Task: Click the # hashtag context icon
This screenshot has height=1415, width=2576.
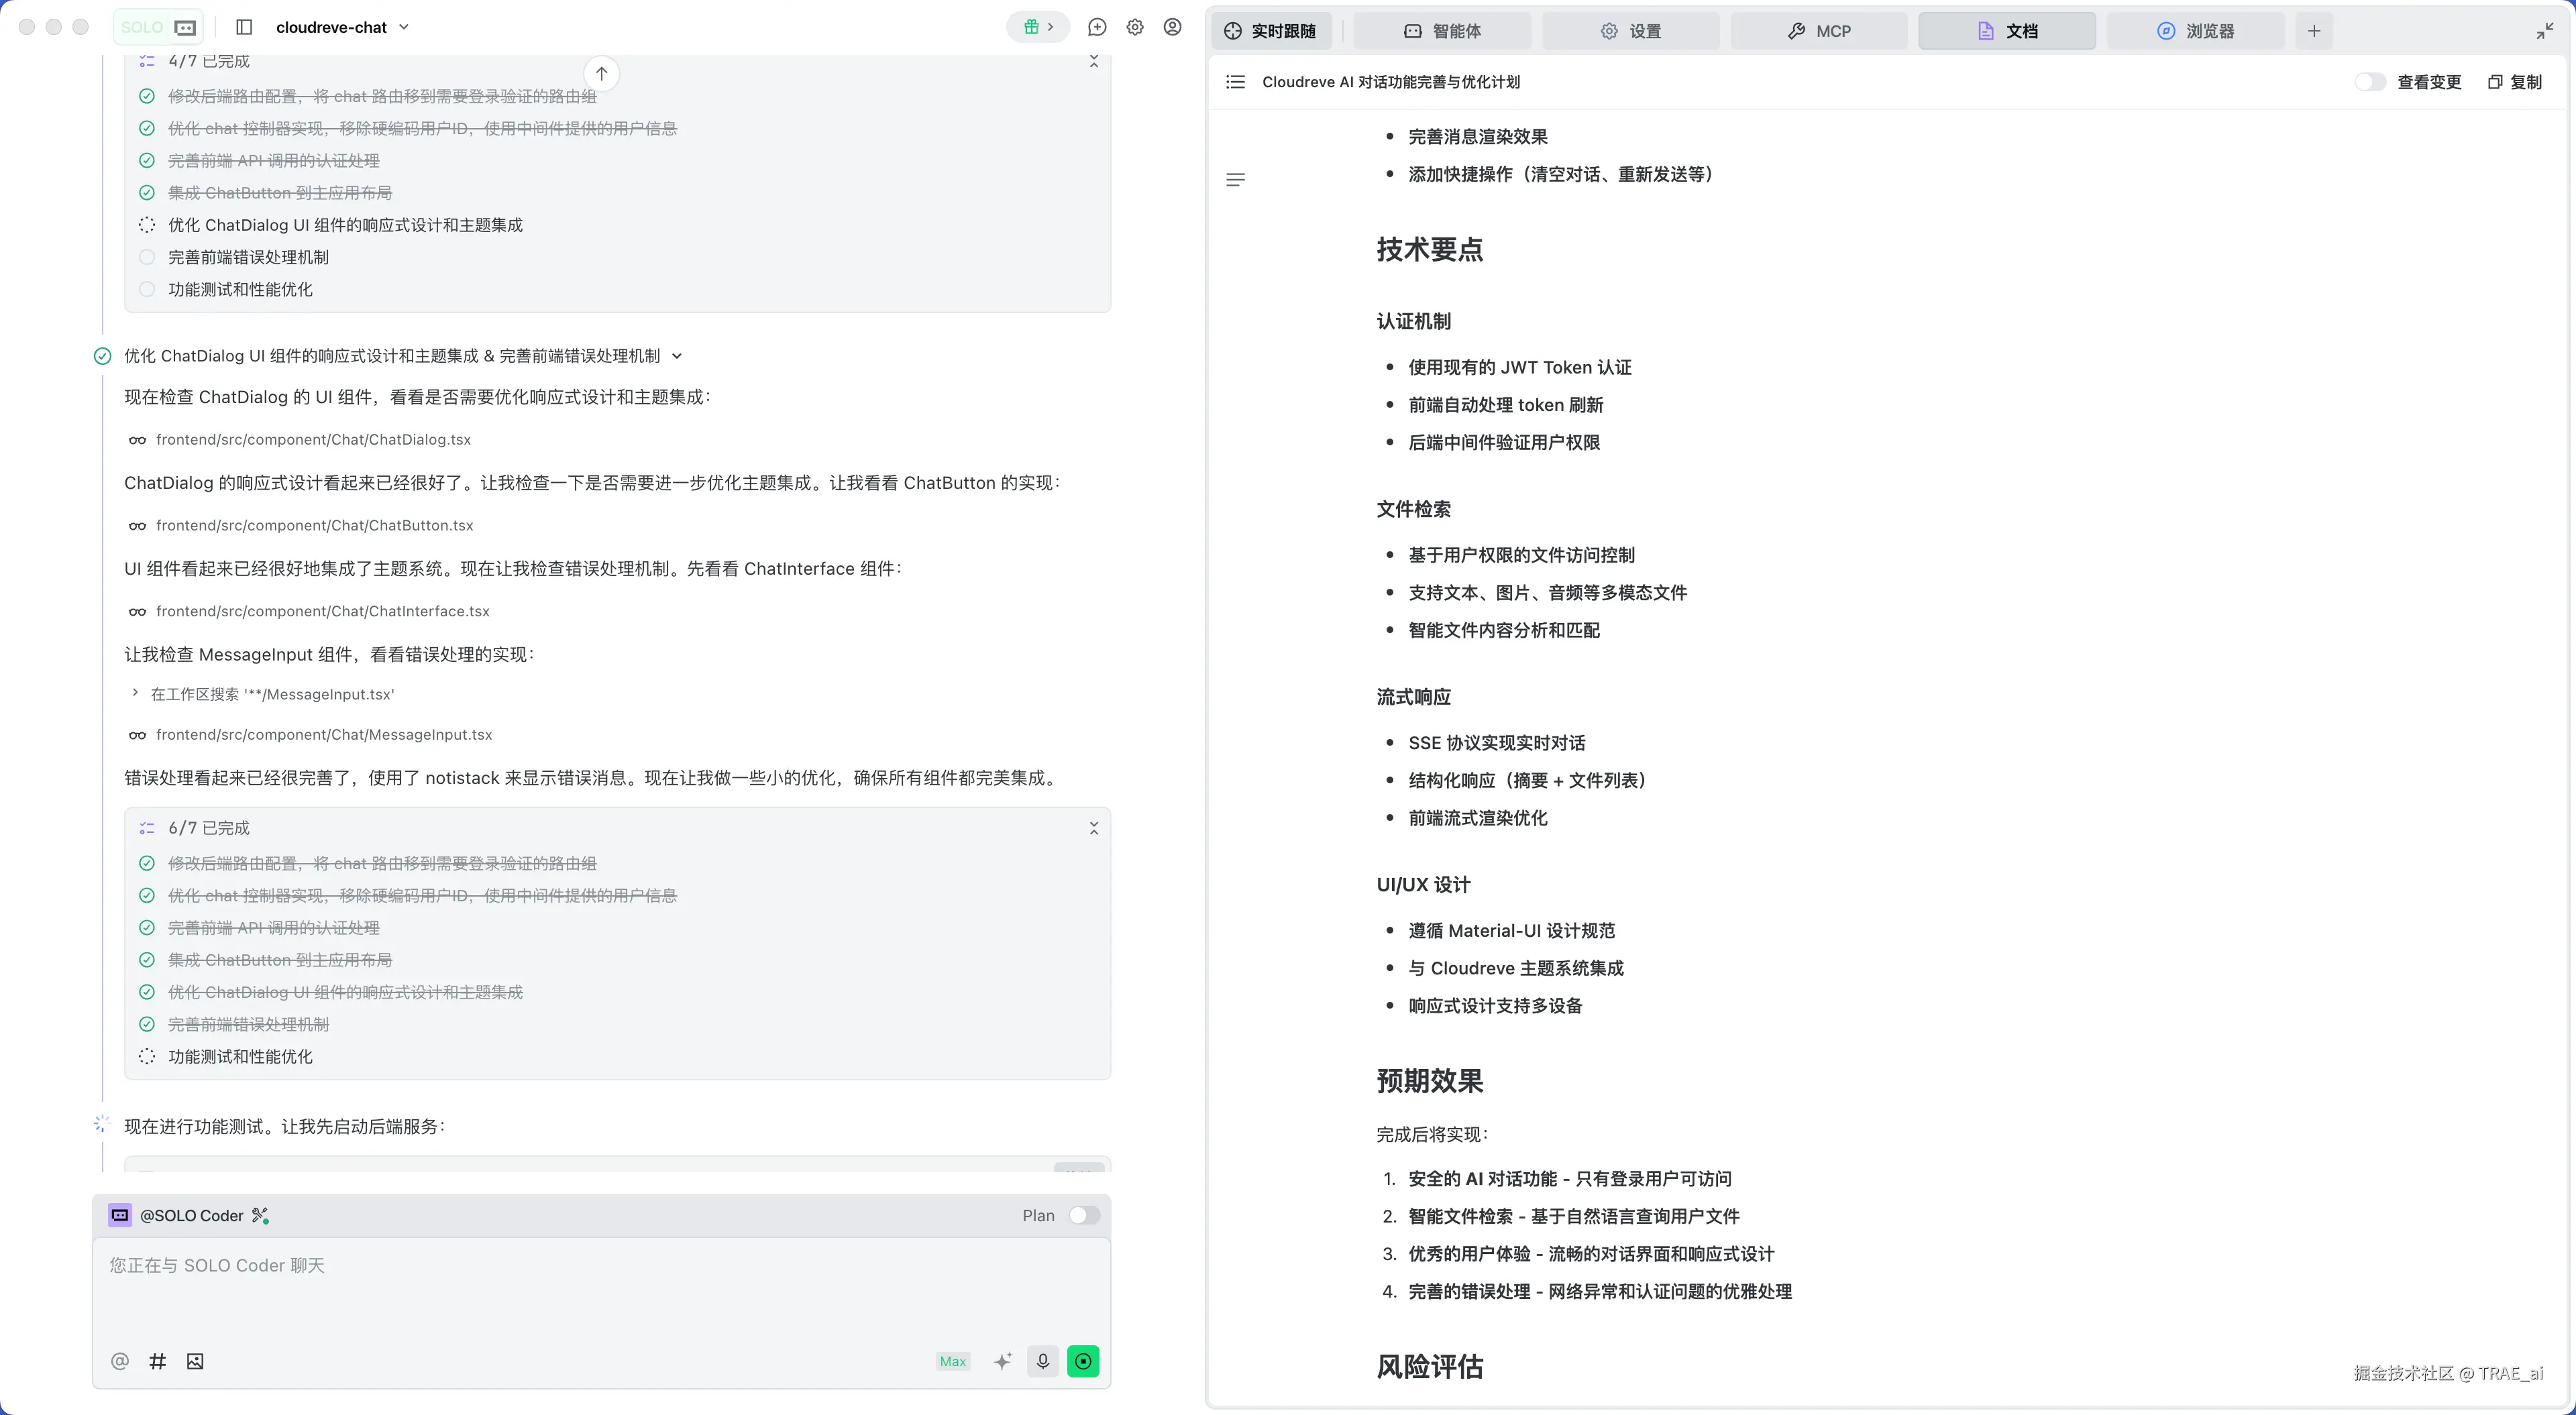Action: [157, 1361]
